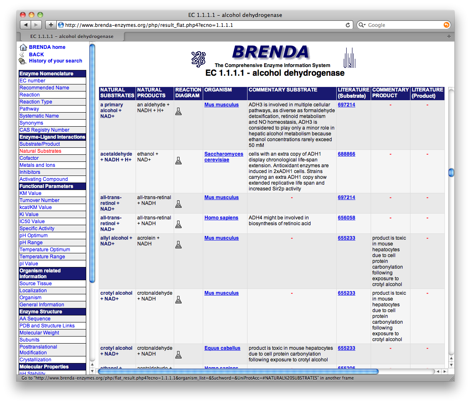Open the Localization sidebar link
Viewport: 471px width, 404px height.
pos(33,290)
